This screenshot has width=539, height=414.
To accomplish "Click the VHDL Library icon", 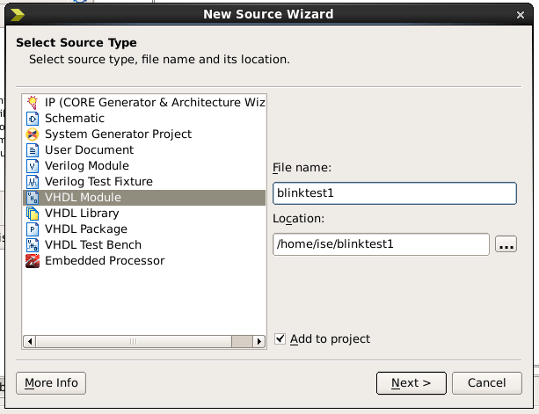I will [x=33, y=214].
